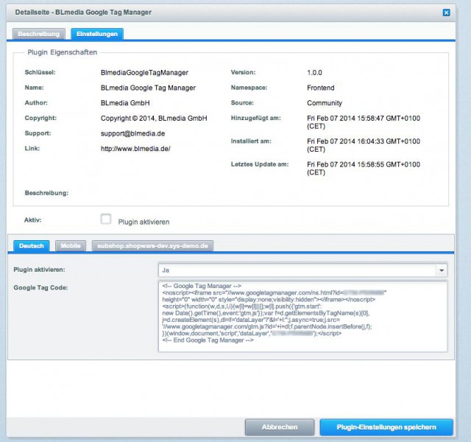Click the Beschreibung: label in properties
The image size is (471, 442).
tap(46, 193)
